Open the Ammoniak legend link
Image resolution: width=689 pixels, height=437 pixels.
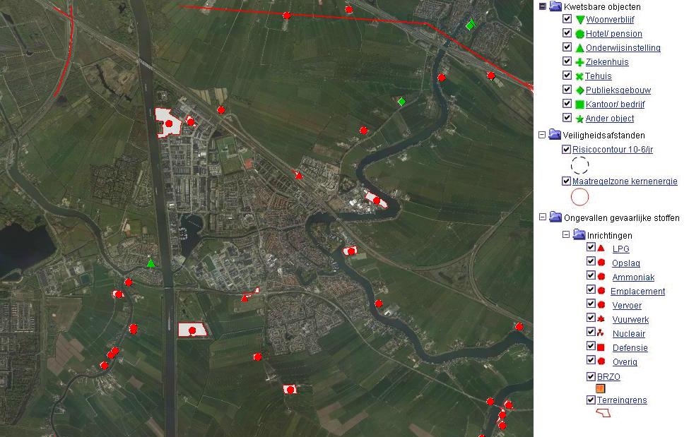pyautogui.click(x=633, y=277)
